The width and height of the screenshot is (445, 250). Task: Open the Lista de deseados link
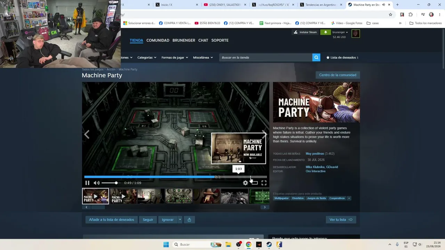(342, 58)
